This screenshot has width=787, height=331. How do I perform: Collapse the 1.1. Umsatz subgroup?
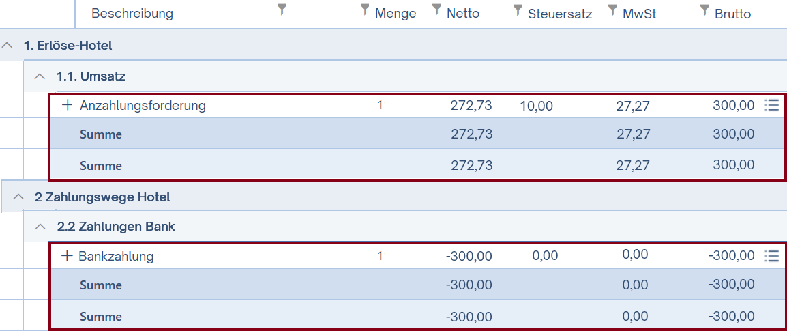coord(40,76)
